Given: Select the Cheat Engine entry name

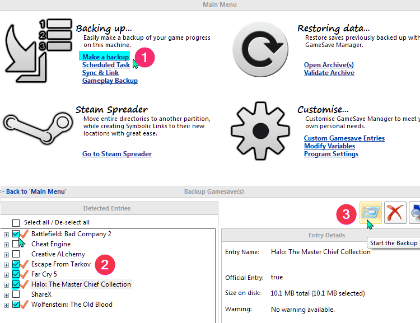Looking at the screenshot, I should [51, 244].
